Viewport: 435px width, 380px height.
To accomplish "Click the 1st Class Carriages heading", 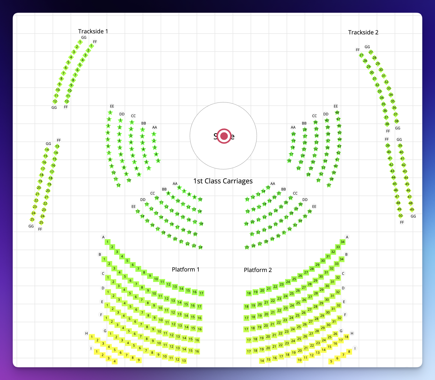I will [223, 181].
